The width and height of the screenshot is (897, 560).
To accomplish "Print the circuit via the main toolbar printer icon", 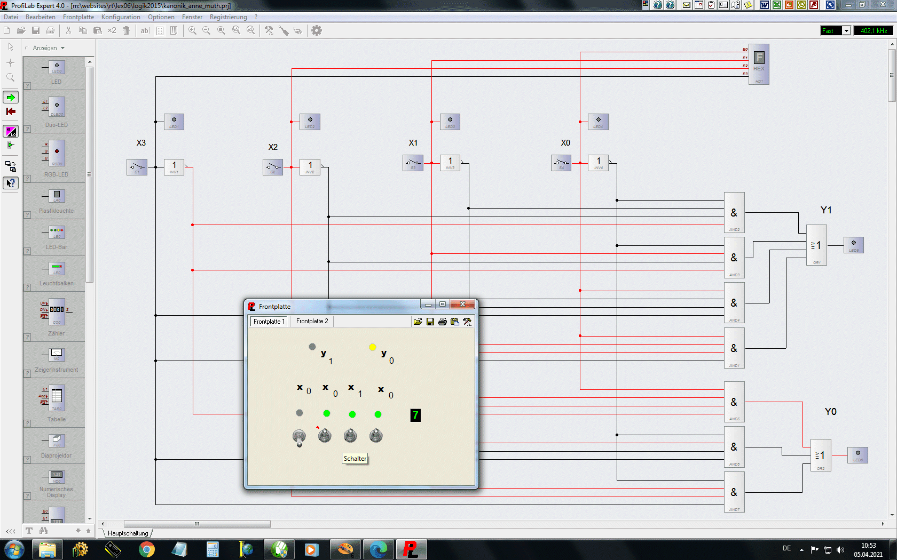I will click(50, 30).
